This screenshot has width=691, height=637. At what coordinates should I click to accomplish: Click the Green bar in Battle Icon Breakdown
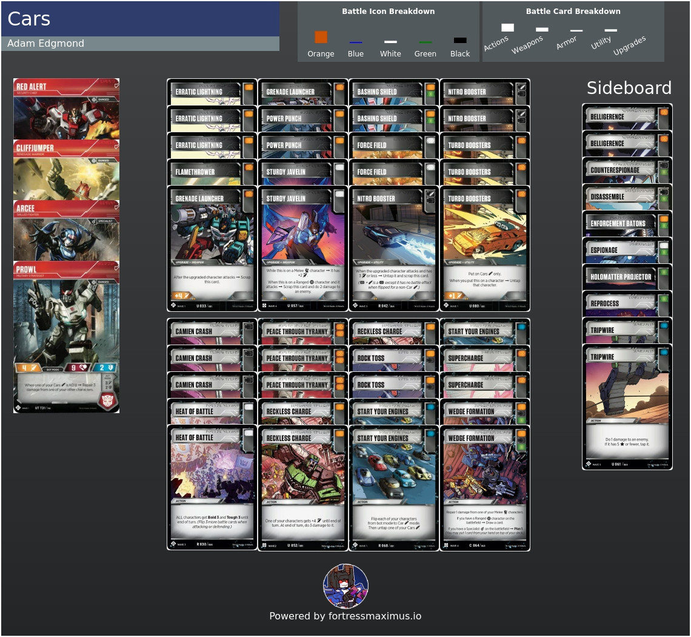[426, 42]
